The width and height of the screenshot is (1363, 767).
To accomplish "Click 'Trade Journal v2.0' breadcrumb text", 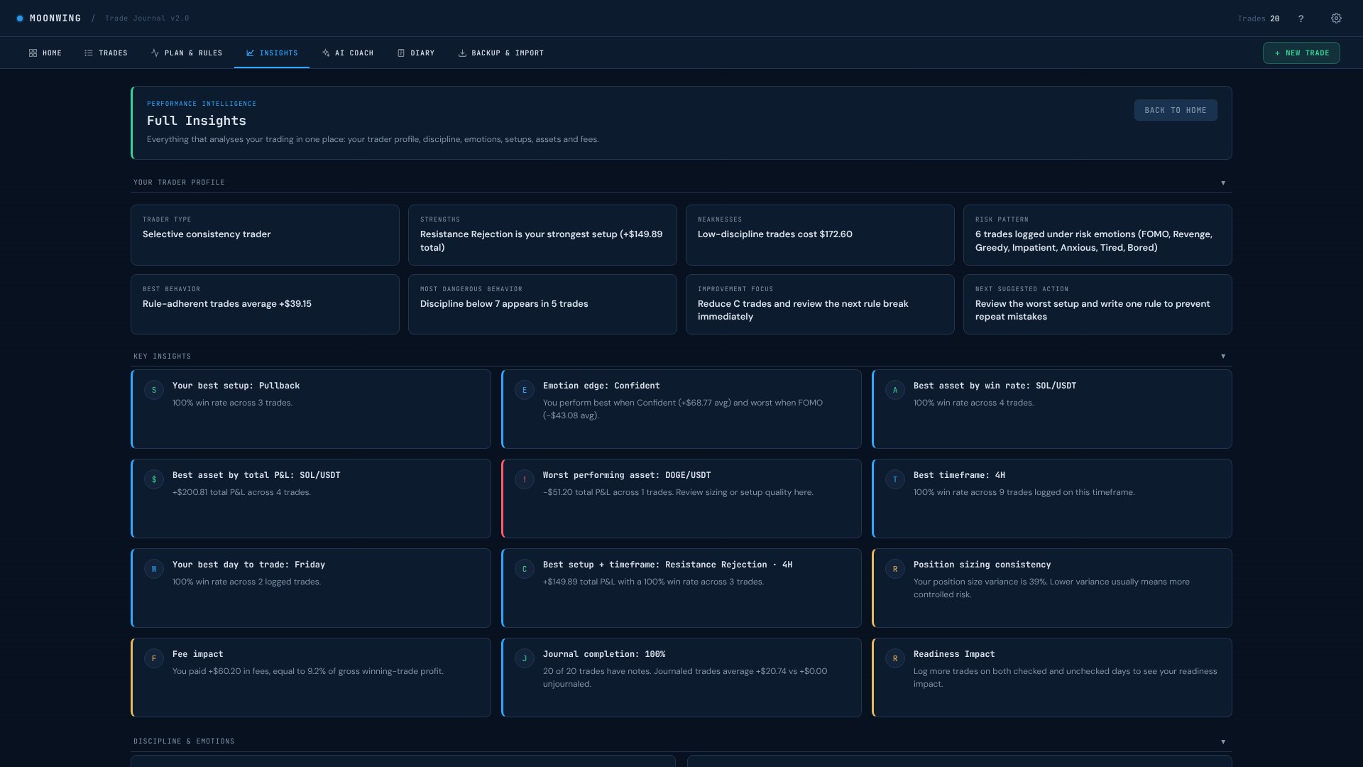I will (147, 18).
